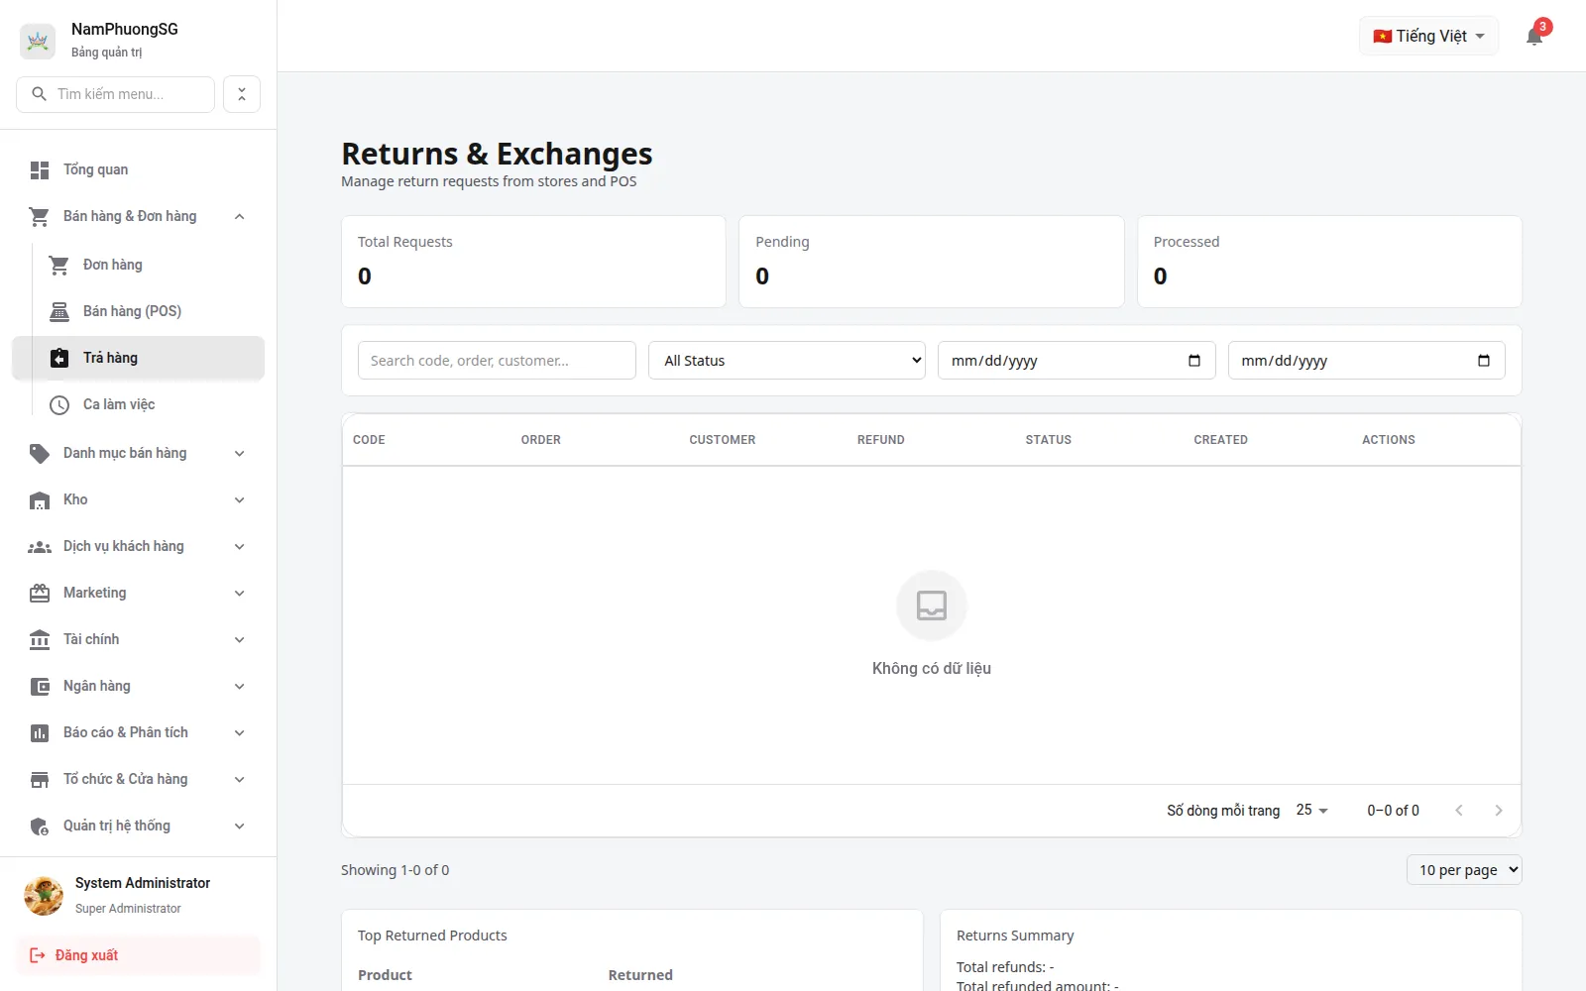Click the Tổng quan dashboard icon
1586x991 pixels.
pyautogui.click(x=40, y=170)
